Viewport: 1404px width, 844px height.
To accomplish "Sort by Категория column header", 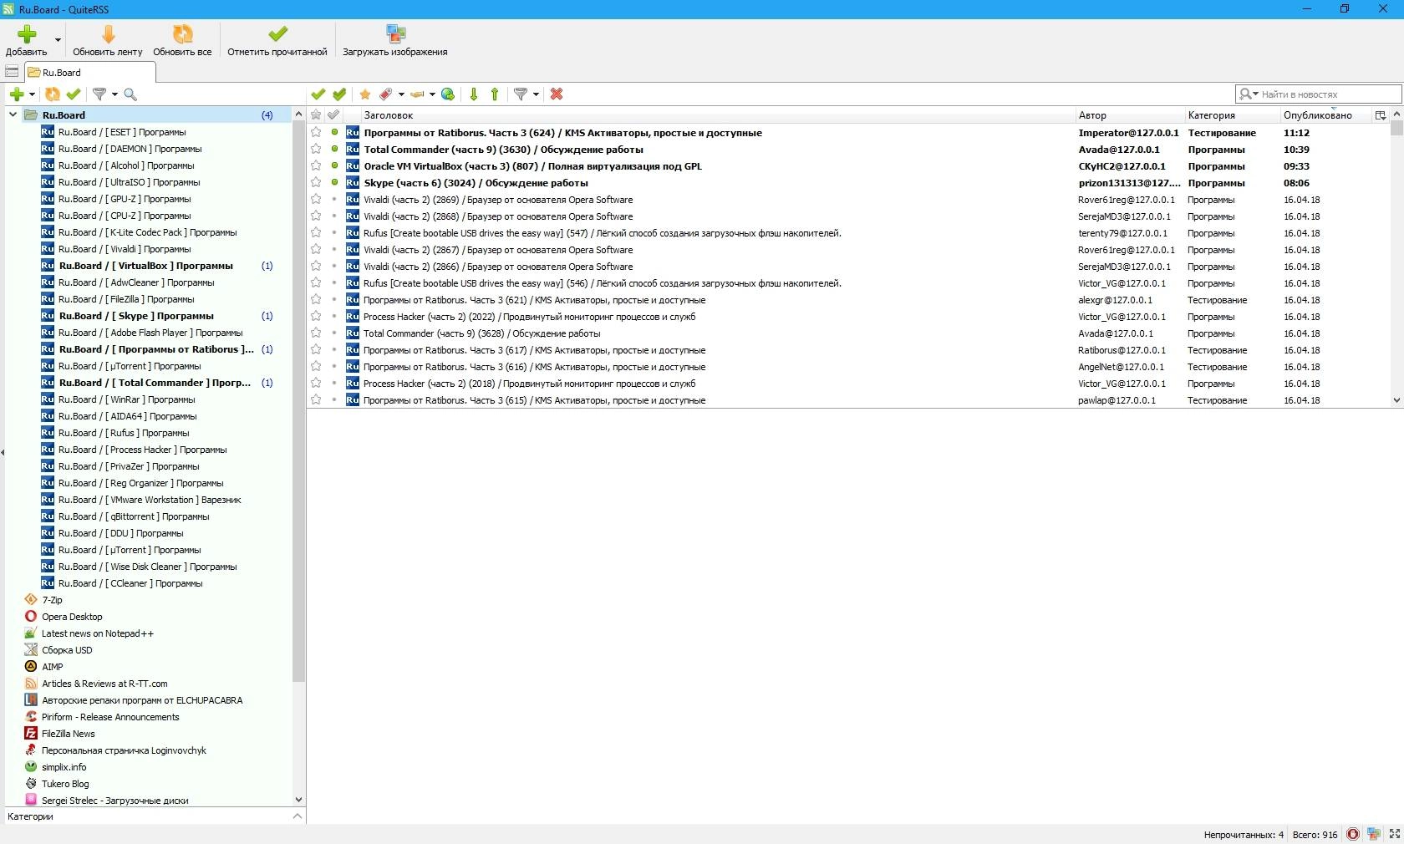I will (x=1232, y=115).
